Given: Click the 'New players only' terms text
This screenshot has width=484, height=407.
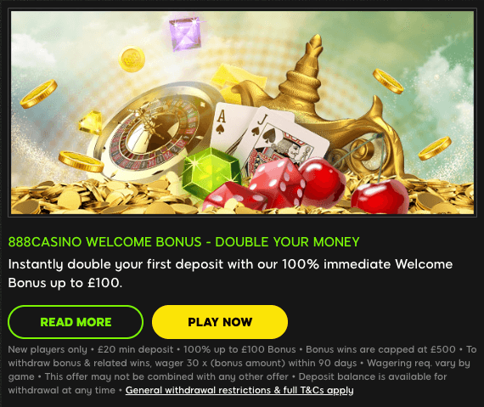Looking at the screenshot, I should (48, 349).
